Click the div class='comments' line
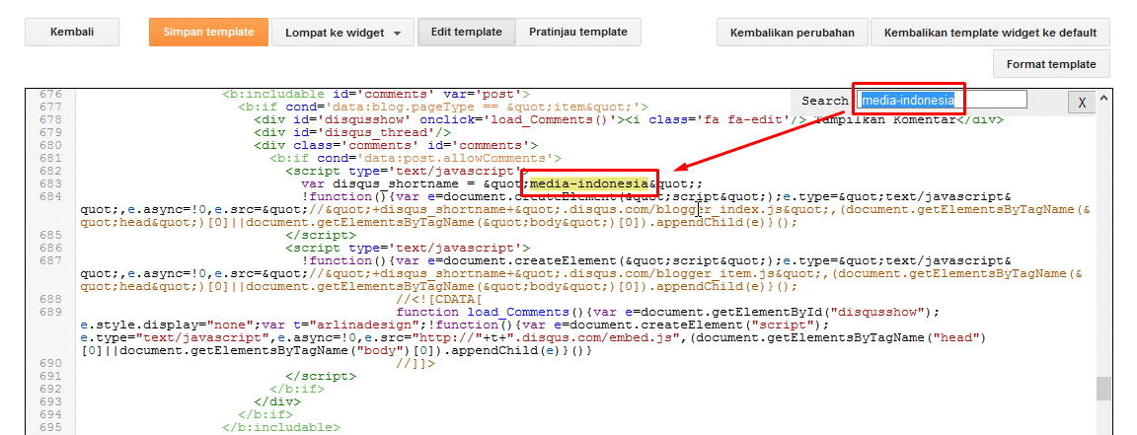 click(x=396, y=146)
